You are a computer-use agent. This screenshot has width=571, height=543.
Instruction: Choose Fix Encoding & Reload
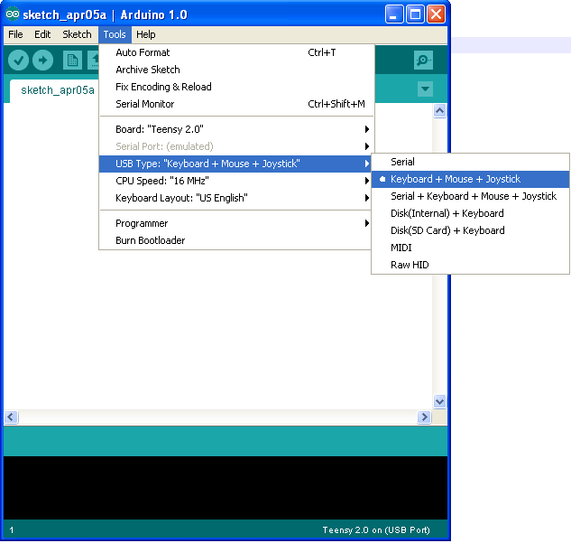tap(236, 87)
